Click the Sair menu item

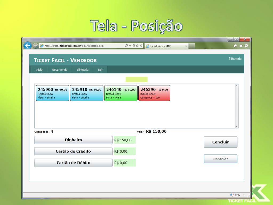[100, 70]
